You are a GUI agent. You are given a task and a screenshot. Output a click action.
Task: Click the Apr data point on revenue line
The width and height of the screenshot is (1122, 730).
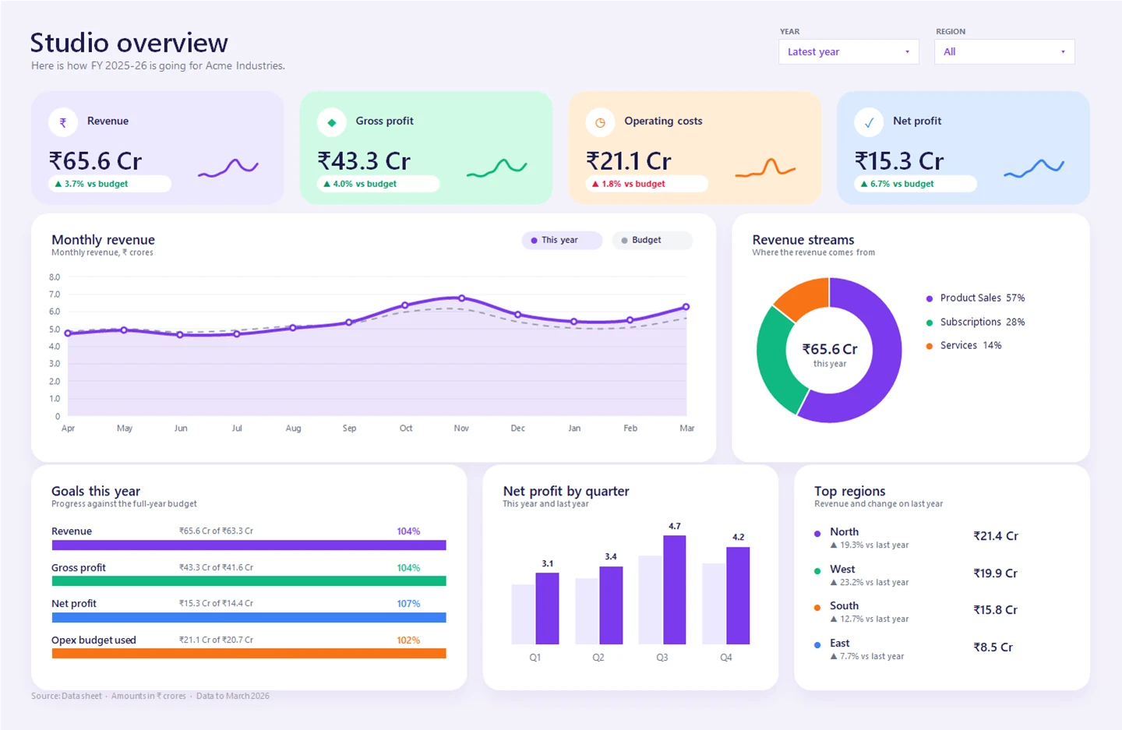coord(68,333)
